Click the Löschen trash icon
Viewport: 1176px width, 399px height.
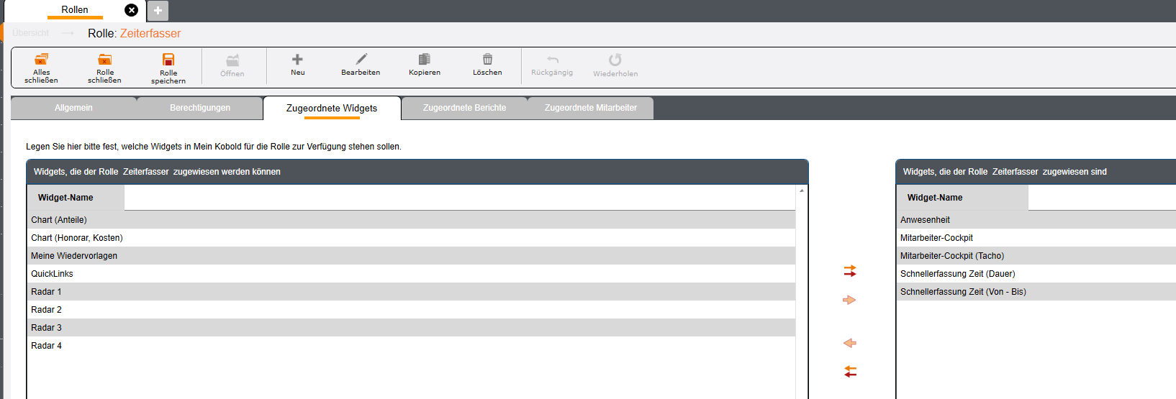pyautogui.click(x=487, y=60)
